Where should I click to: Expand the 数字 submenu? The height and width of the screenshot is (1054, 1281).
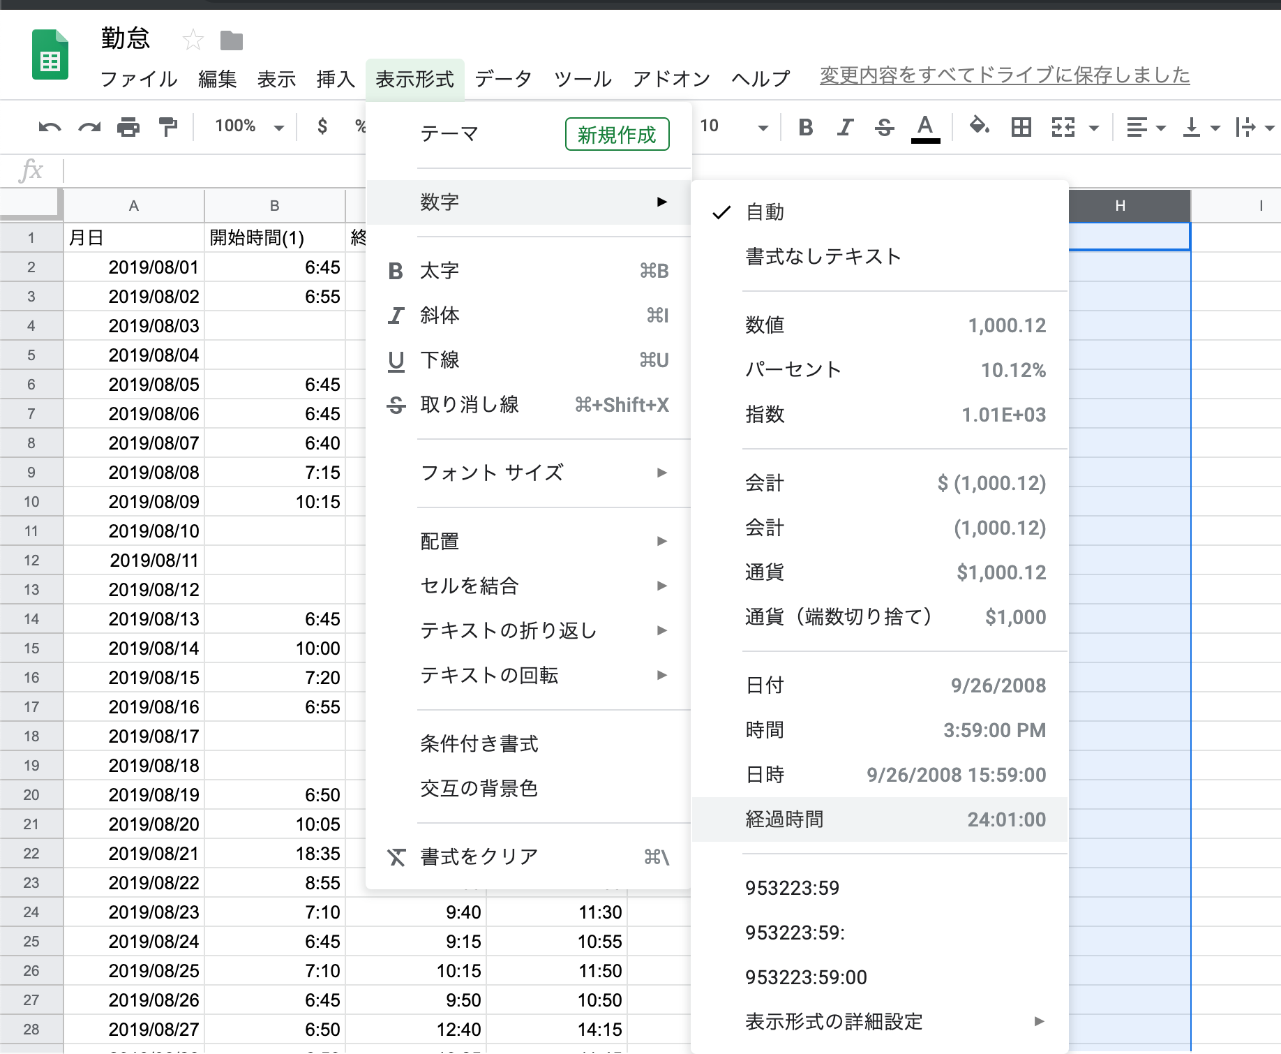pyautogui.click(x=528, y=202)
